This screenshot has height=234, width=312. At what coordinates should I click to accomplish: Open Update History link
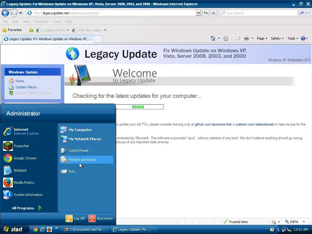click(26, 87)
